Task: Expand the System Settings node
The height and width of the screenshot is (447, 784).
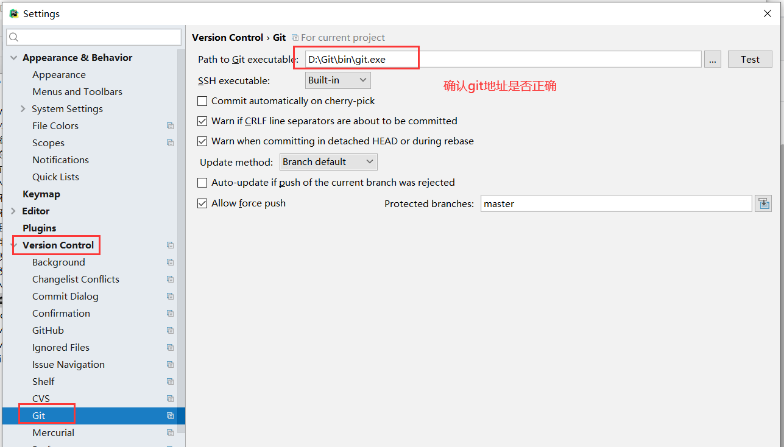Action: pos(23,109)
